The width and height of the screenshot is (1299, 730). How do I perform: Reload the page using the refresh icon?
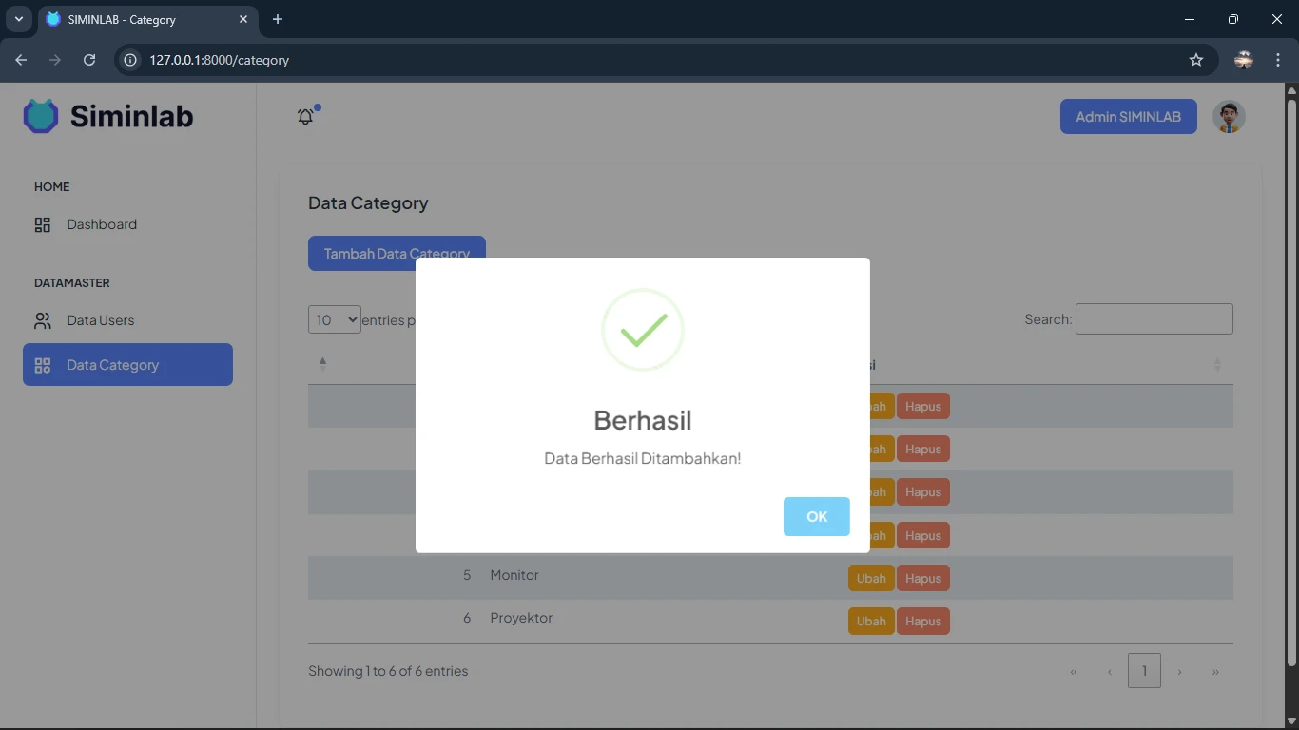89,60
